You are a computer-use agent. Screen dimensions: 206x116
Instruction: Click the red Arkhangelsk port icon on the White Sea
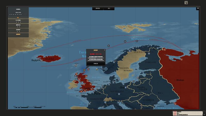181,60
